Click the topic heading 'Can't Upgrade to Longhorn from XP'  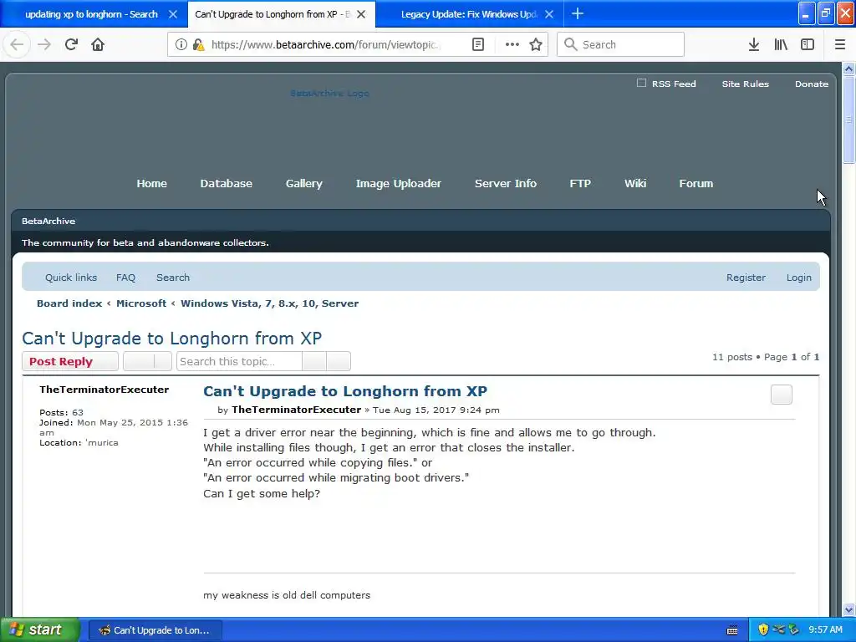(172, 338)
